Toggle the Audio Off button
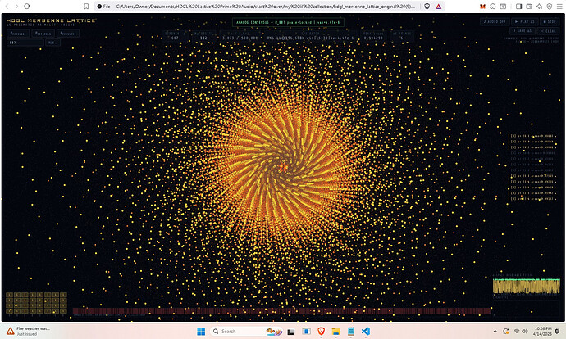This screenshot has width=566, height=339. click(495, 22)
